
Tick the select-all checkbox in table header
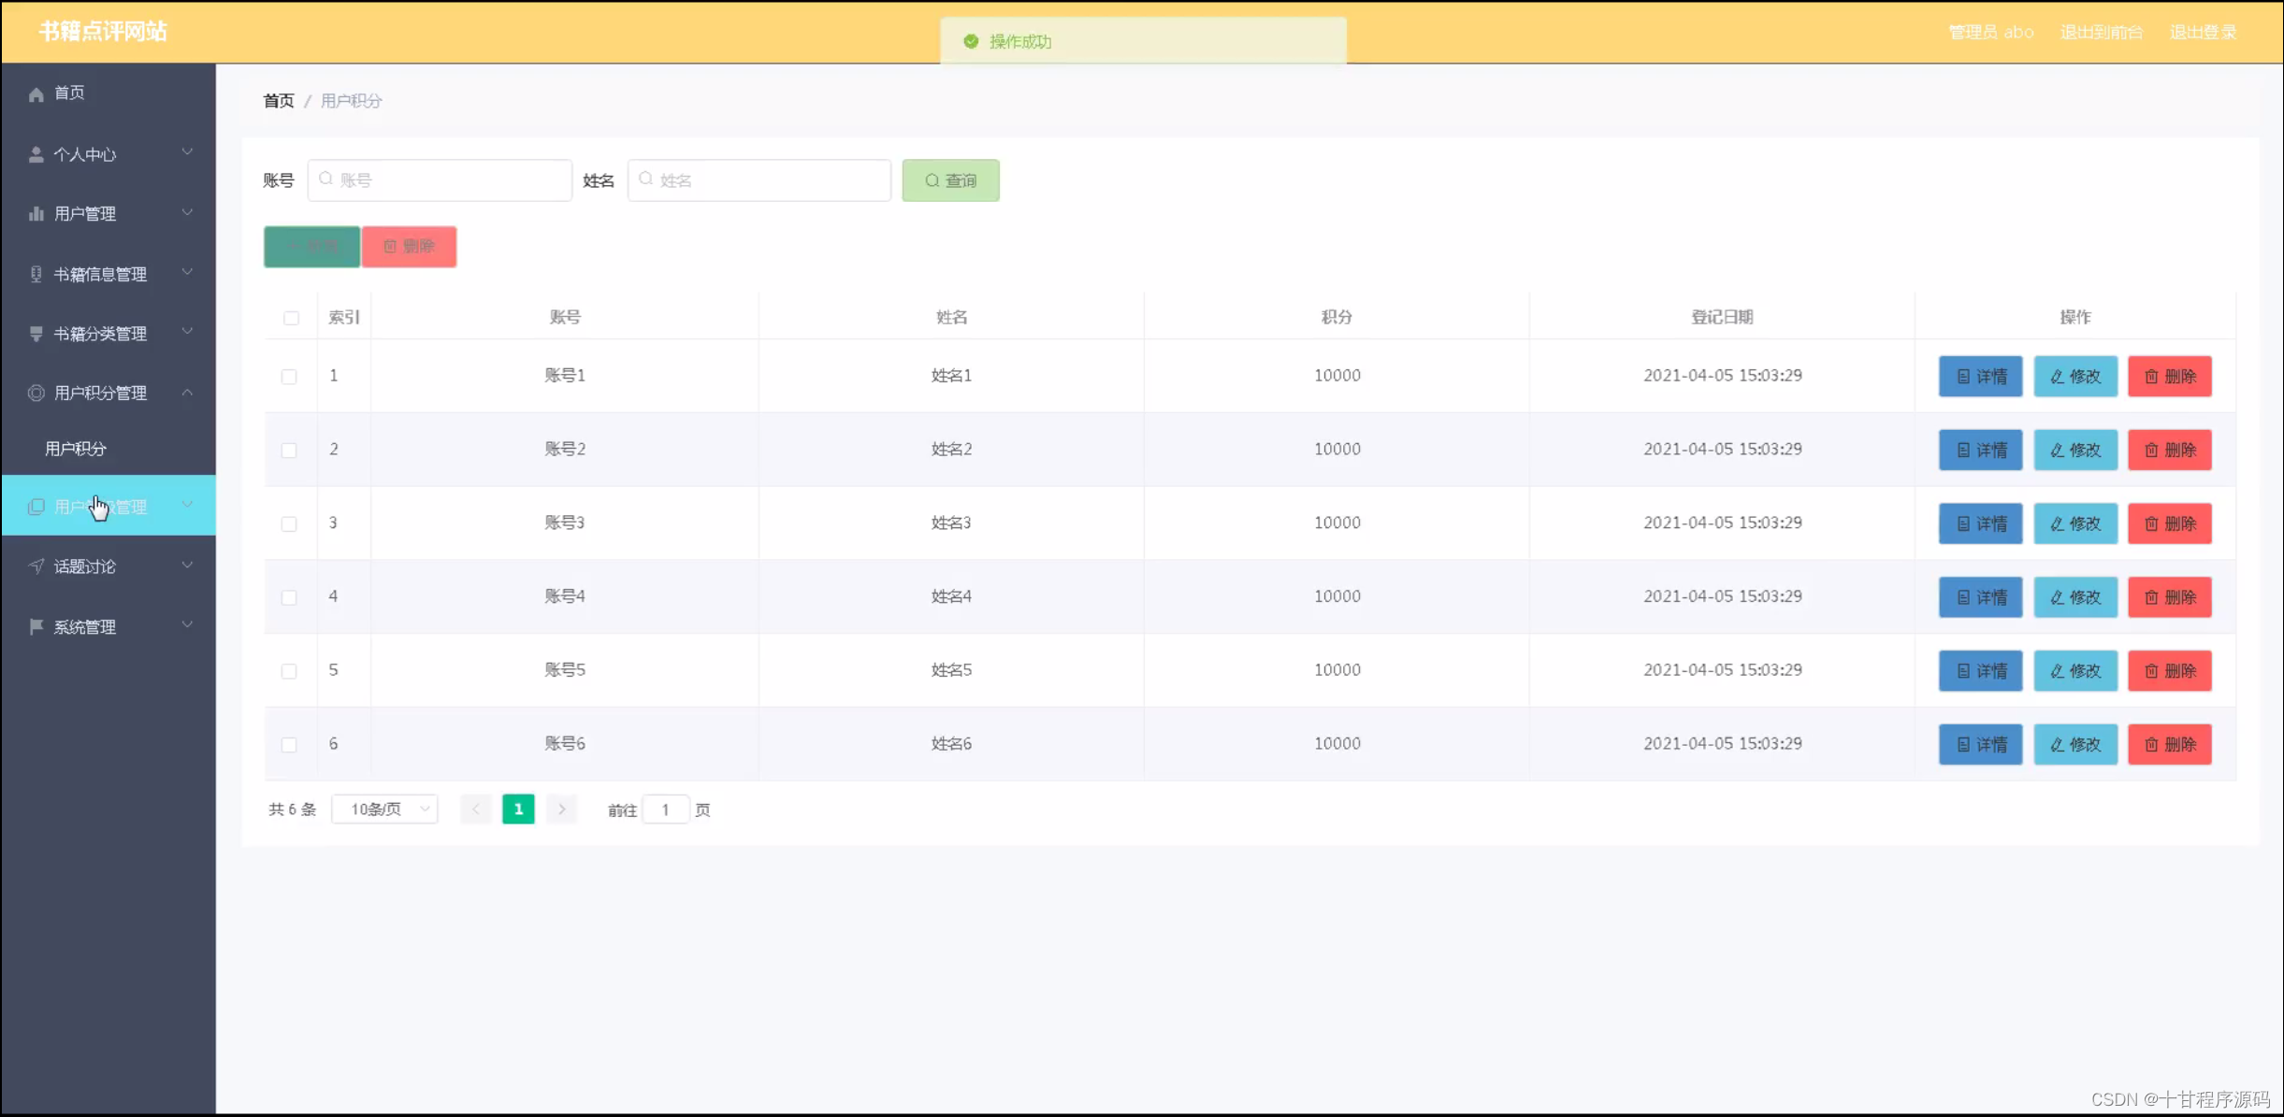291,318
